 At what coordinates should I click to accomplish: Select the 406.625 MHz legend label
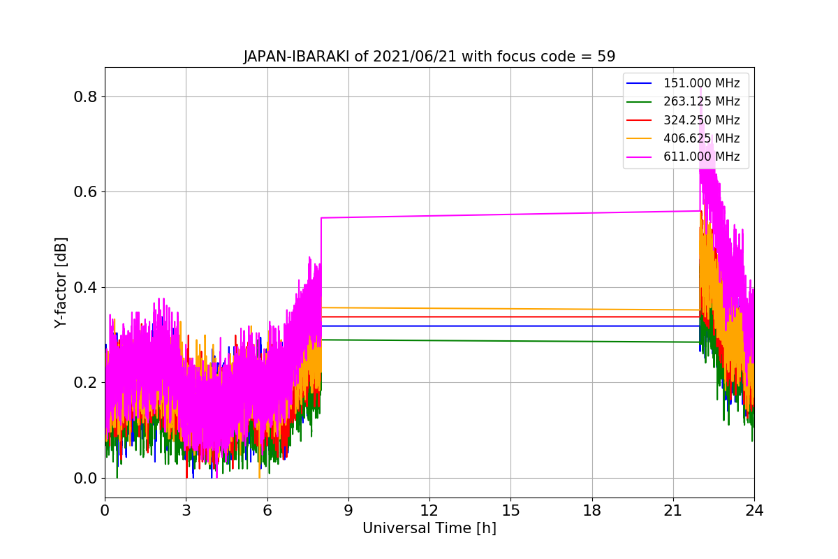click(701, 138)
